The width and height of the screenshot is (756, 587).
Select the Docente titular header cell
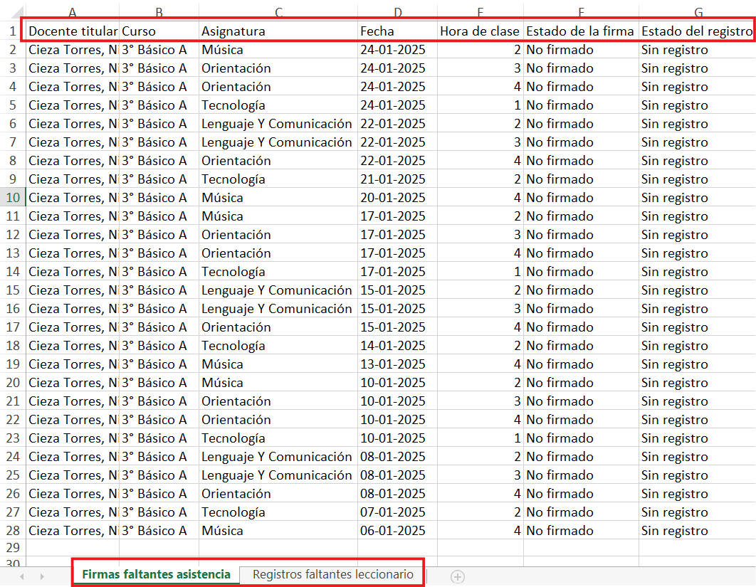(73, 31)
